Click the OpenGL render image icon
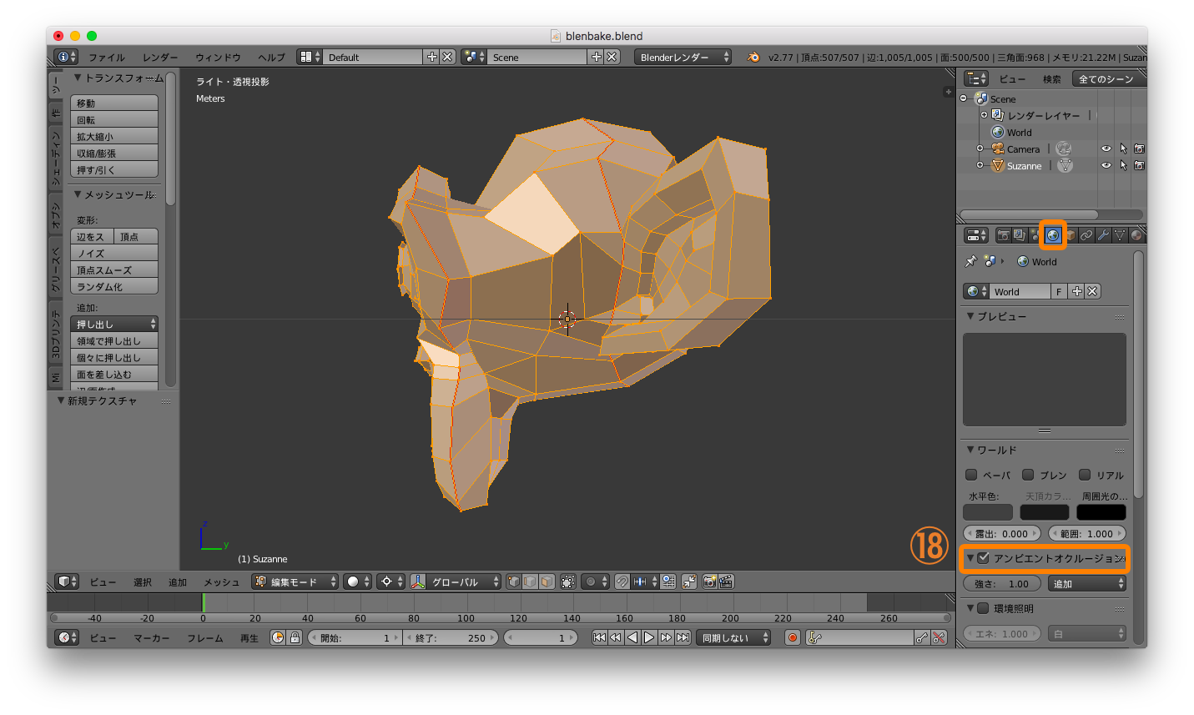This screenshot has height=715, width=1194. (x=709, y=582)
